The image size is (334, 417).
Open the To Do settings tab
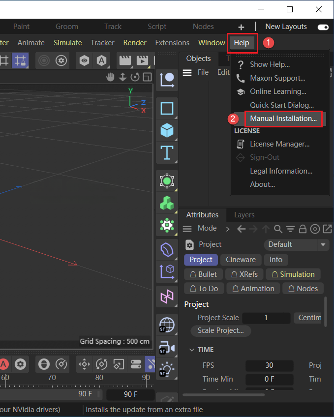(204, 289)
